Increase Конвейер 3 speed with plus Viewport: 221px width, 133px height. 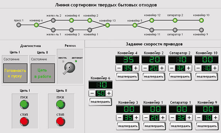pos(136,117)
